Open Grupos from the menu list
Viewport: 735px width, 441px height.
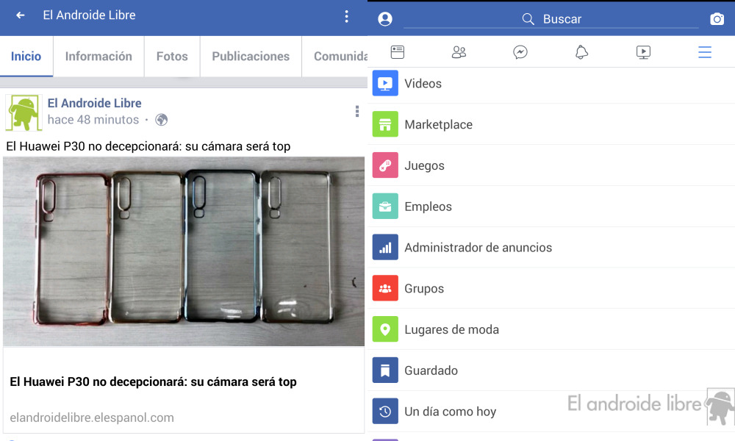click(x=551, y=288)
